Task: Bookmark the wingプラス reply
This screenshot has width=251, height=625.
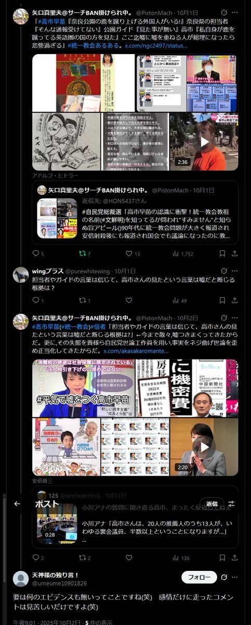Action: pyautogui.click(x=222, y=301)
